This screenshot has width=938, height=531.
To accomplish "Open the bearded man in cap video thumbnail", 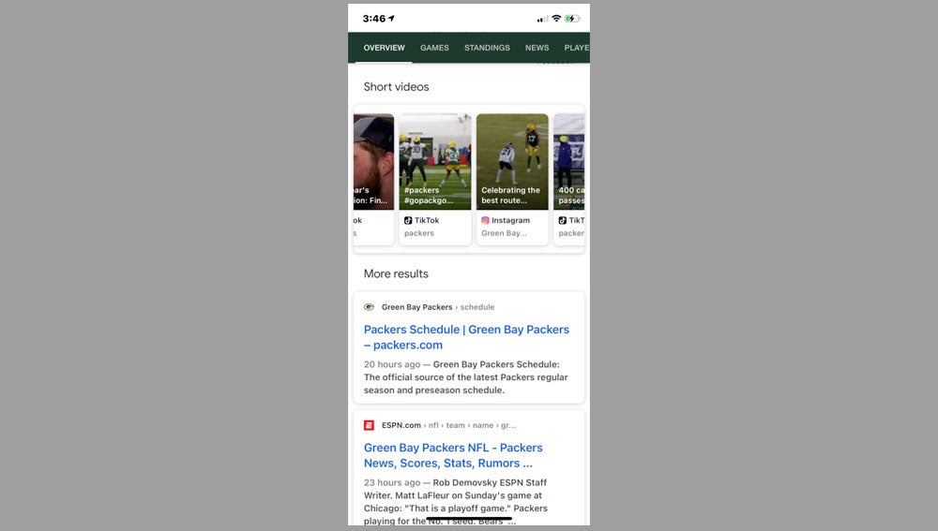I will (x=373, y=162).
